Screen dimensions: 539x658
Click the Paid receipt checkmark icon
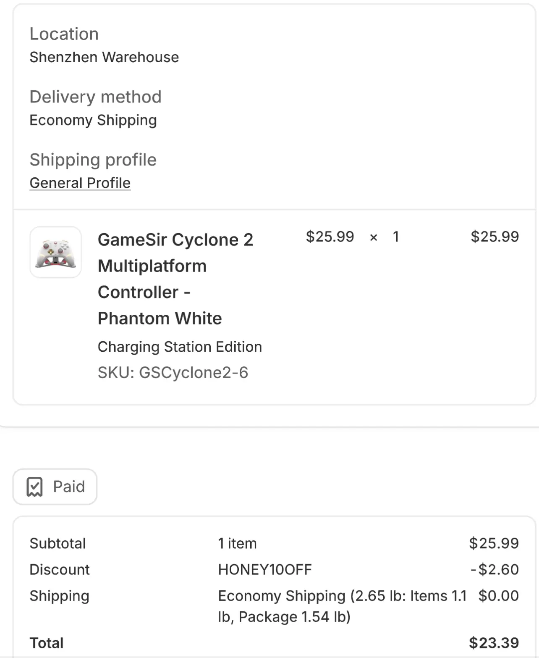pos(34,487)
